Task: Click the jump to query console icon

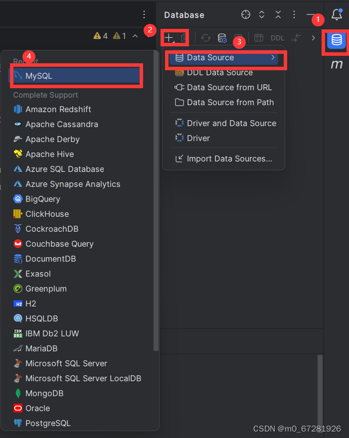Action: [295, 38]
